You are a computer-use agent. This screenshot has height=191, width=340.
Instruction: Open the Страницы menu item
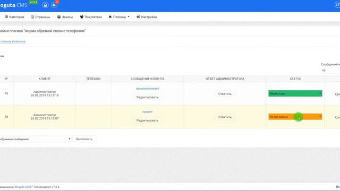[40, 17]
